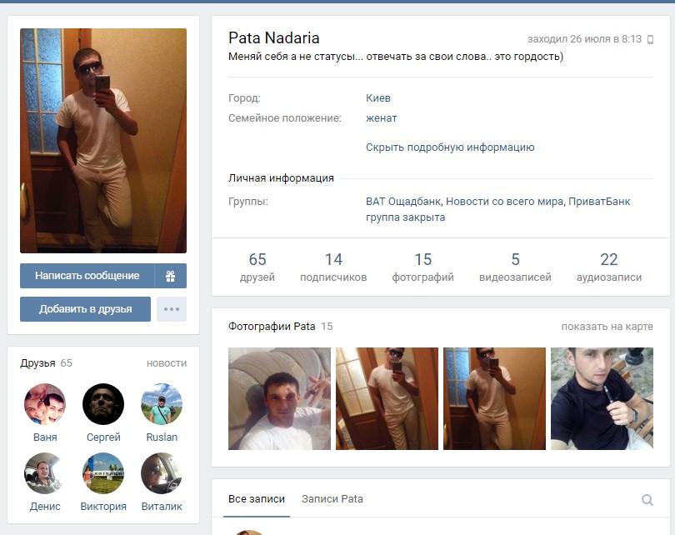Collapse details via Скрыть подробную информацию
This screenshot has height=535, width=675.
[450, 147]
